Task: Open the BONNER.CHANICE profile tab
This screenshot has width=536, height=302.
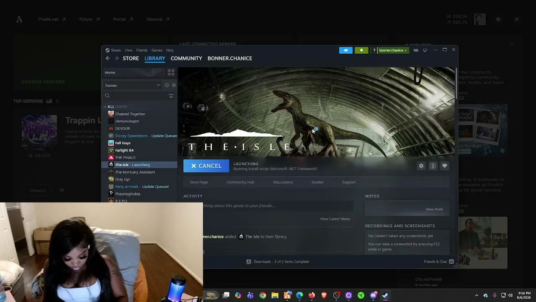Action: click(x=230, y=58)
